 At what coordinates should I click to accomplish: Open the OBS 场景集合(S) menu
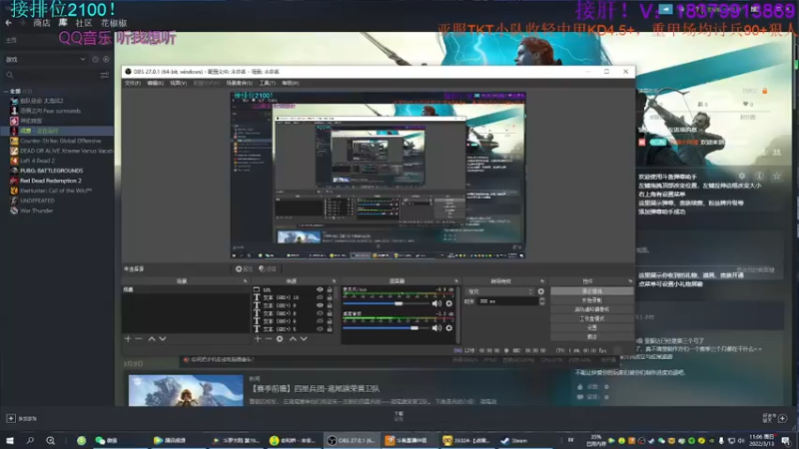coord(239,83)
